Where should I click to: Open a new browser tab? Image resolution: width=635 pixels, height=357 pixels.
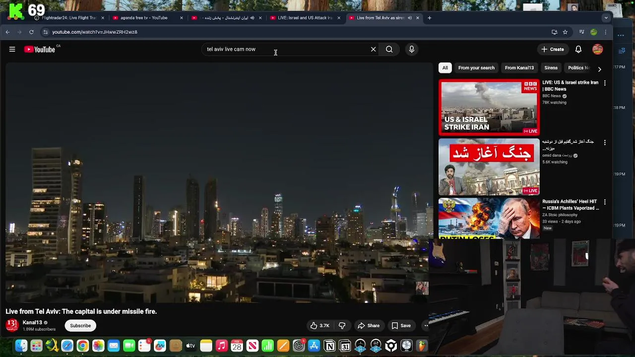[x=430, y=18]
